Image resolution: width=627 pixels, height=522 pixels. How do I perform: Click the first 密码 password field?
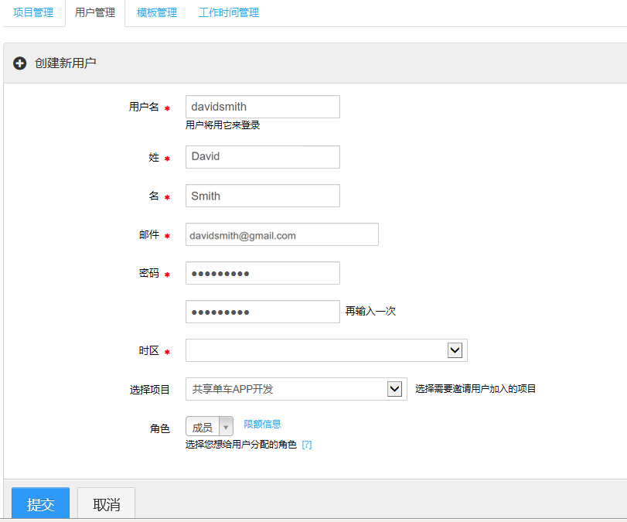tap(262, 274)
